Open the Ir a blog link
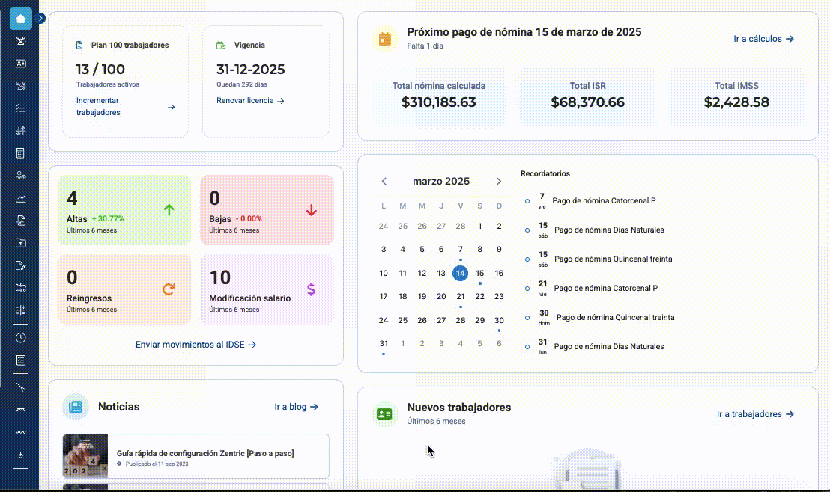The height and width of the screenshot is (492, 830). click(296, 407)
